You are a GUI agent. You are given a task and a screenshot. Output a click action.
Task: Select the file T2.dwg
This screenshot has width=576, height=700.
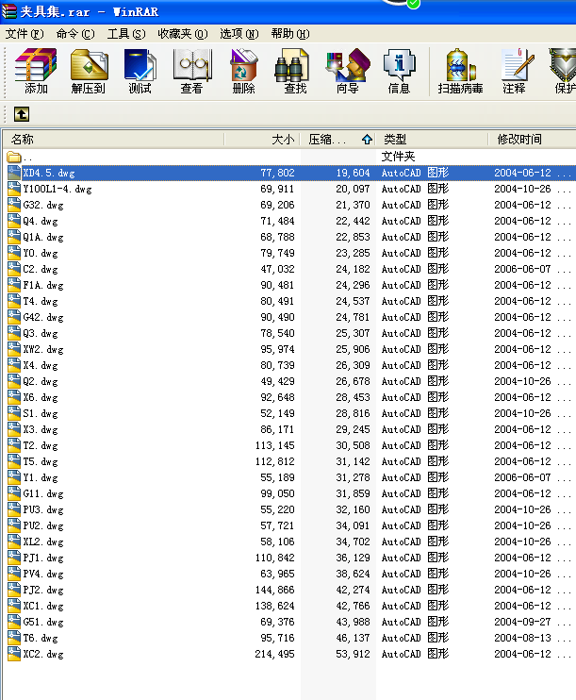[41, 445]
